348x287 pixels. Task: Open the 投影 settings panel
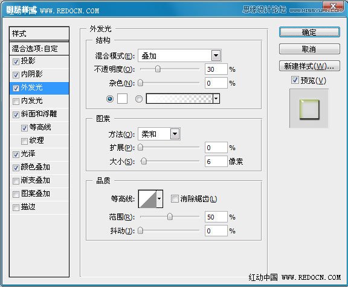[28, 61]
